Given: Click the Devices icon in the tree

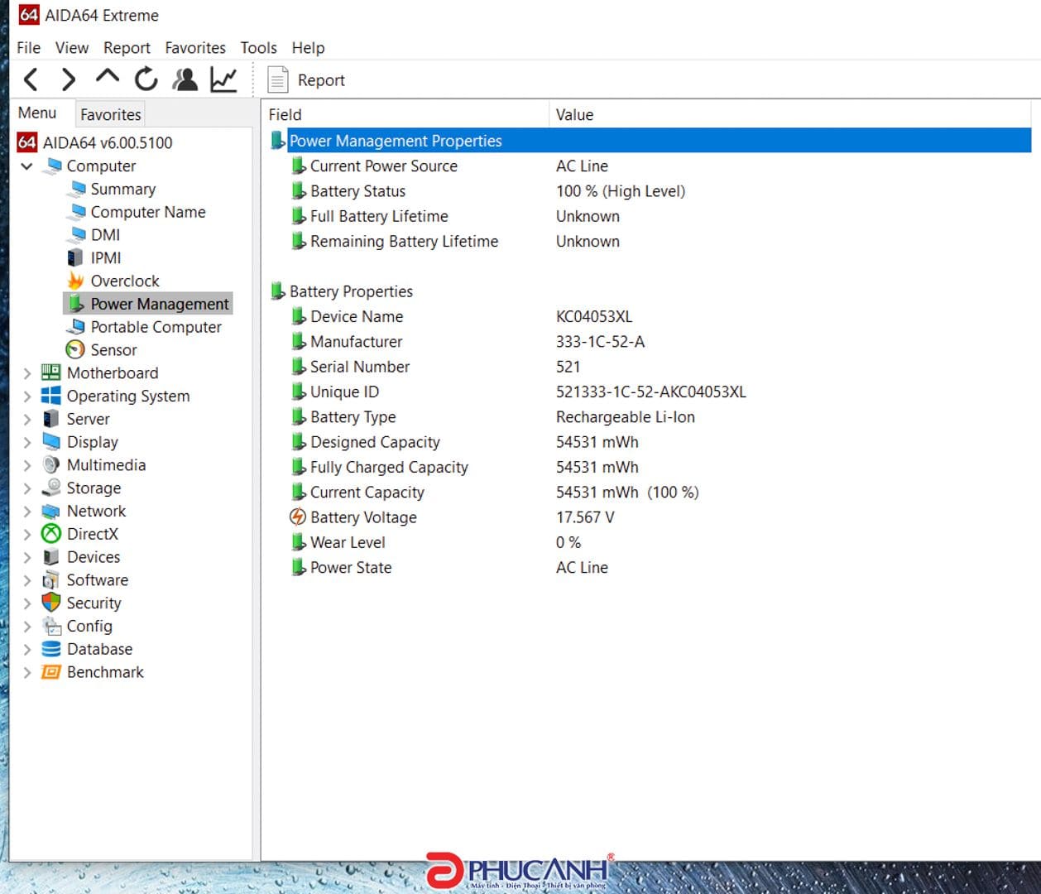Looking at the screenshot, I should click(51, 557).
